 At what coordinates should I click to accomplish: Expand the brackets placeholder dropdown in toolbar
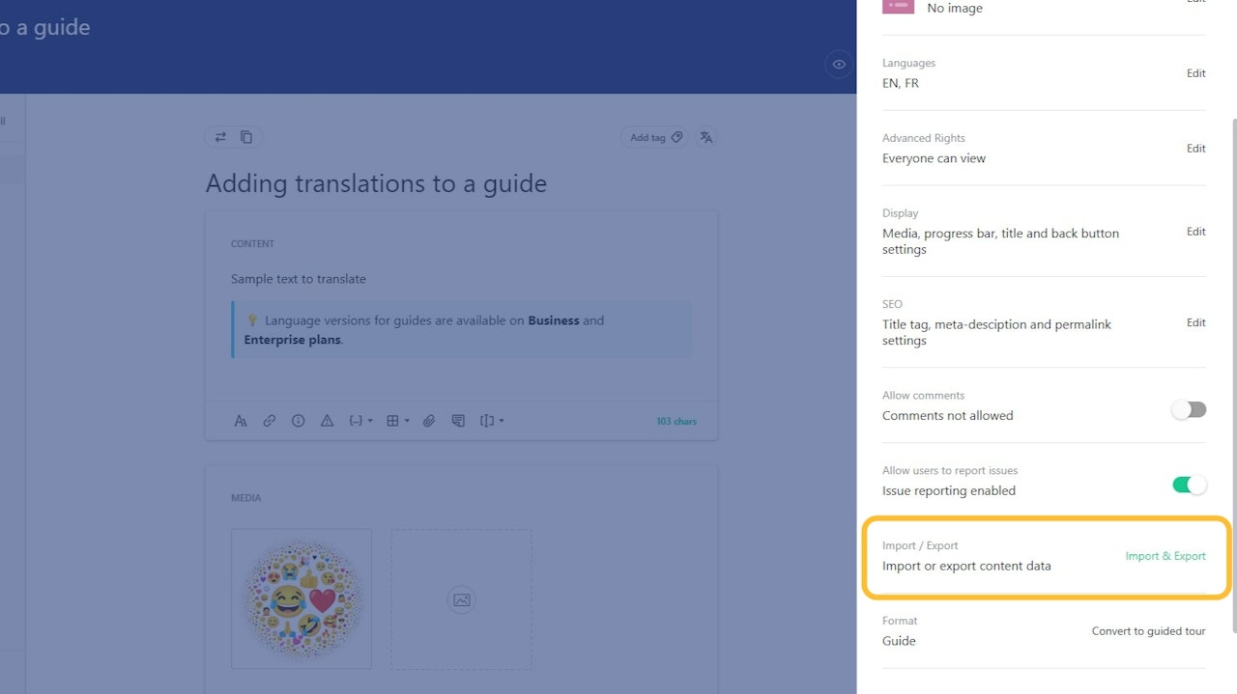coord(491,420)
